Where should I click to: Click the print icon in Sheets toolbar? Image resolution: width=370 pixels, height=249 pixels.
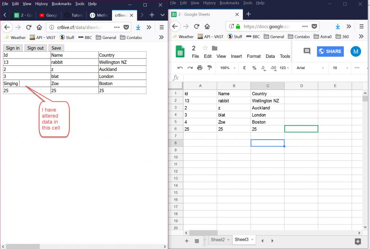tap(199, 68)
